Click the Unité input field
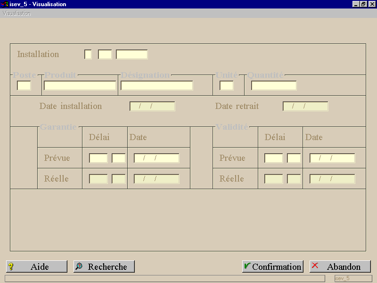 click(x=227, y=85)
